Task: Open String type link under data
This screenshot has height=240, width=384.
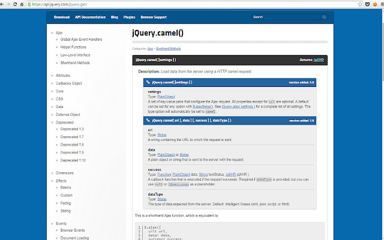Action: [184, 155]
